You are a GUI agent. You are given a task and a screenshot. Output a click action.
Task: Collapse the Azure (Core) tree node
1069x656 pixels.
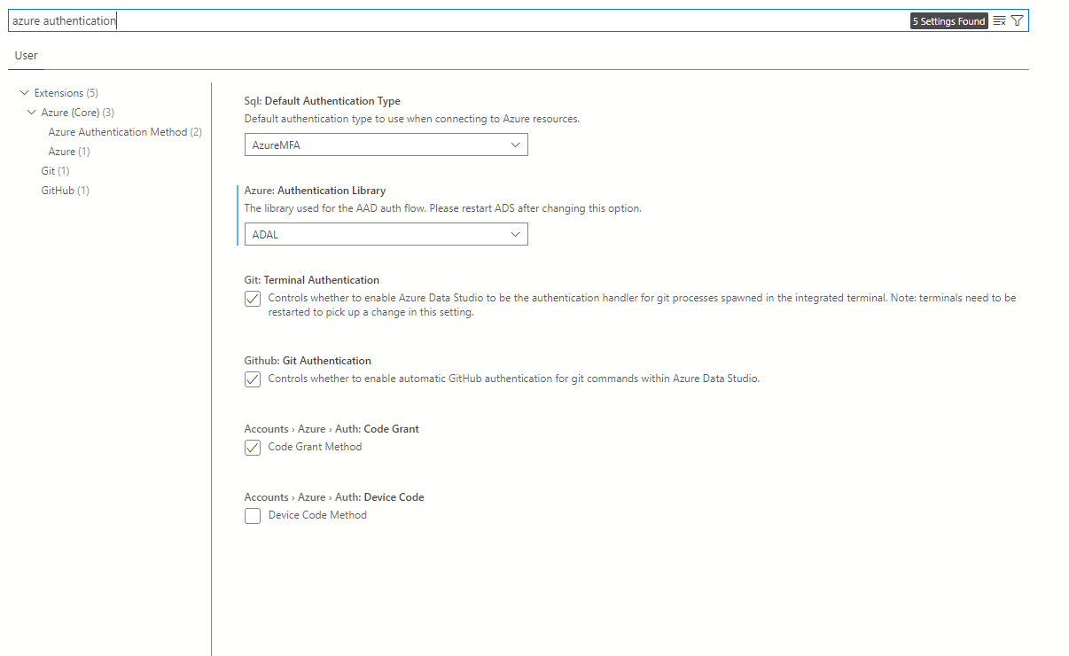click(33, 112)
